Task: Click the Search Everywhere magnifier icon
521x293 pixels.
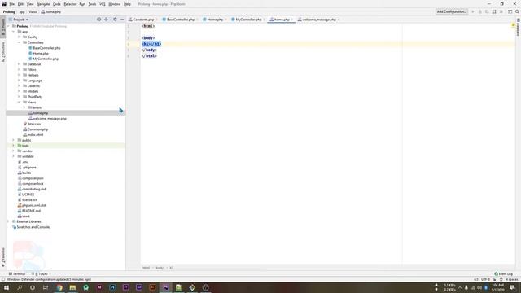Action: (x=517, y=11)
